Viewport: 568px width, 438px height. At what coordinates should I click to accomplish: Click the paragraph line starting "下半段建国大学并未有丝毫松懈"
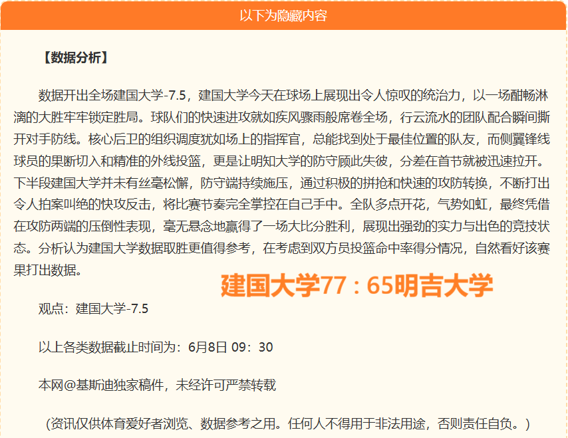[282, 183]
